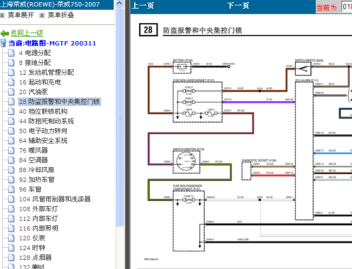Open tree item 108 外部车灯
The height and width of the screenshot is (269, 352).
38,209
